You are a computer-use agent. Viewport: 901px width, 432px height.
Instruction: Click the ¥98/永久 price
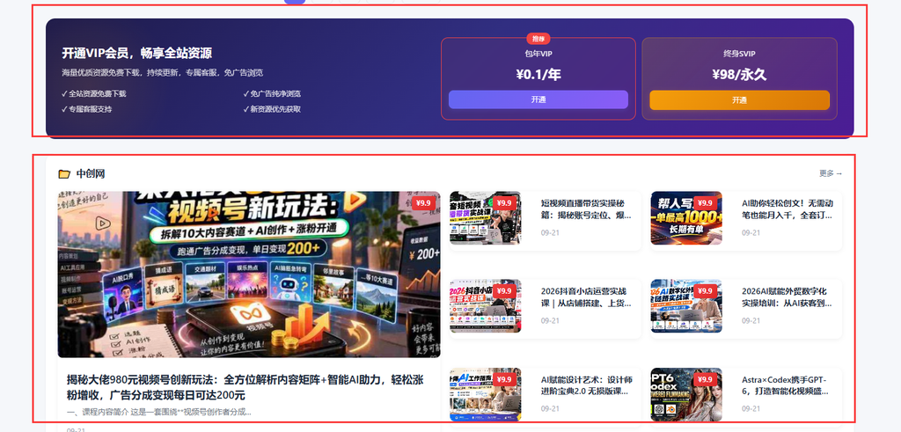tap(739, 75)
